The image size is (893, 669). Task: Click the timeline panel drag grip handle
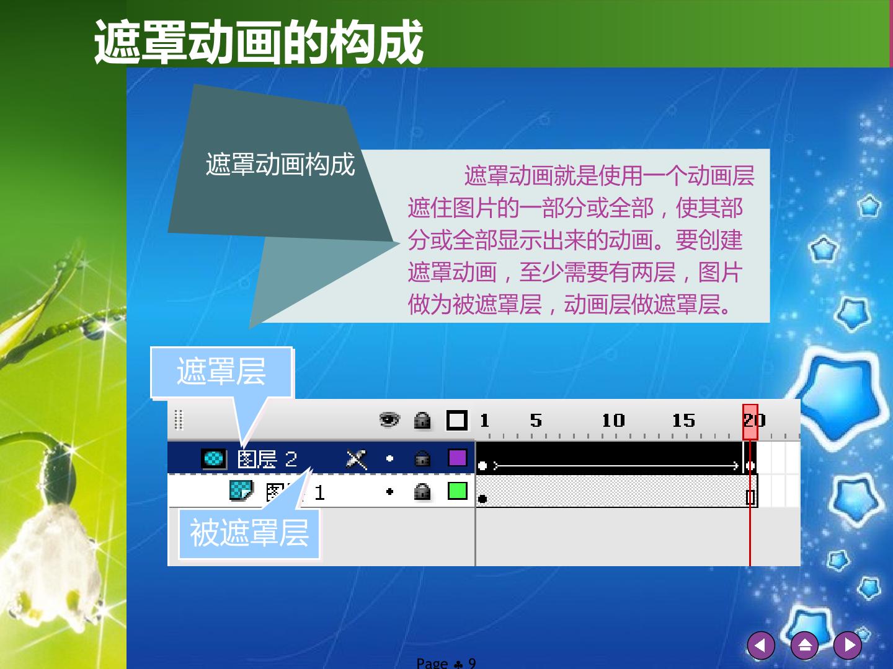point(179,420)
